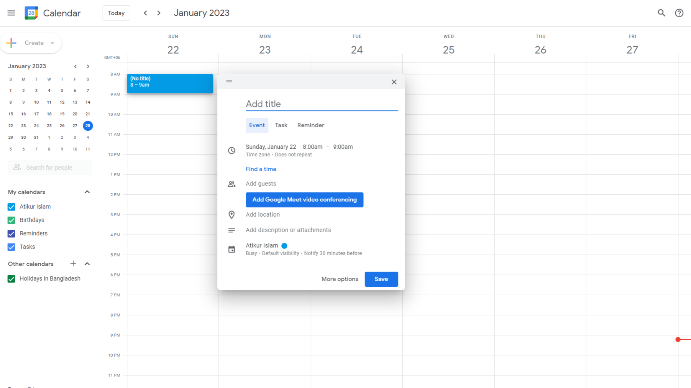This screenshot has height=388, width=691.
Task: Disable the Holidays in Bangladesh calendar
Action: 12,279
